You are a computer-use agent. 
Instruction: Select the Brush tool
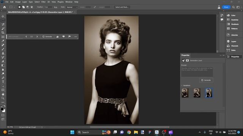click(x=3, y=49)
